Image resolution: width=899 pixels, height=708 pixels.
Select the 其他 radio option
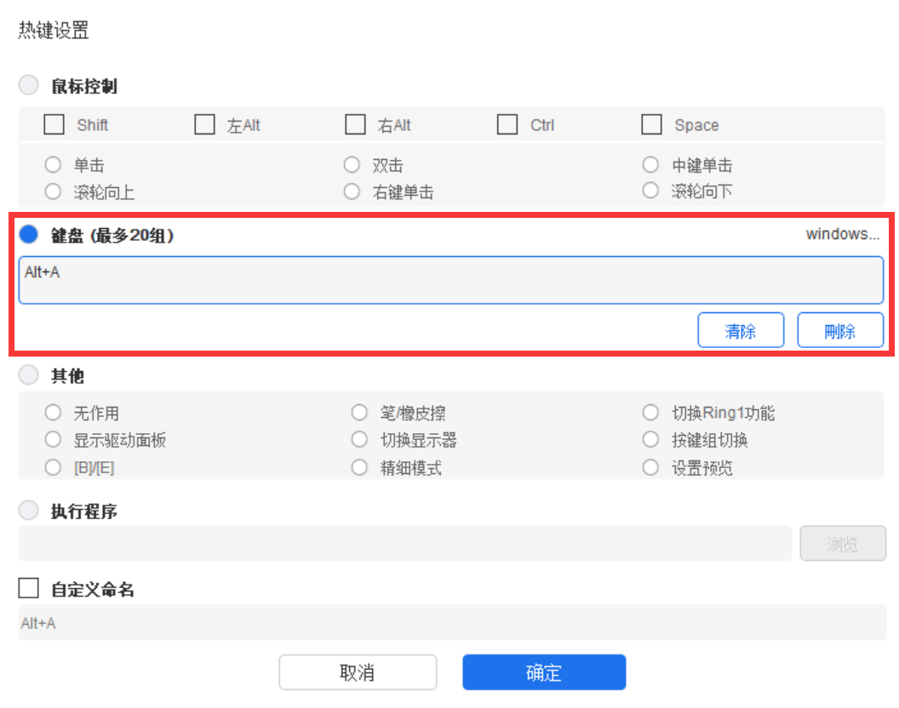point(29,375)
